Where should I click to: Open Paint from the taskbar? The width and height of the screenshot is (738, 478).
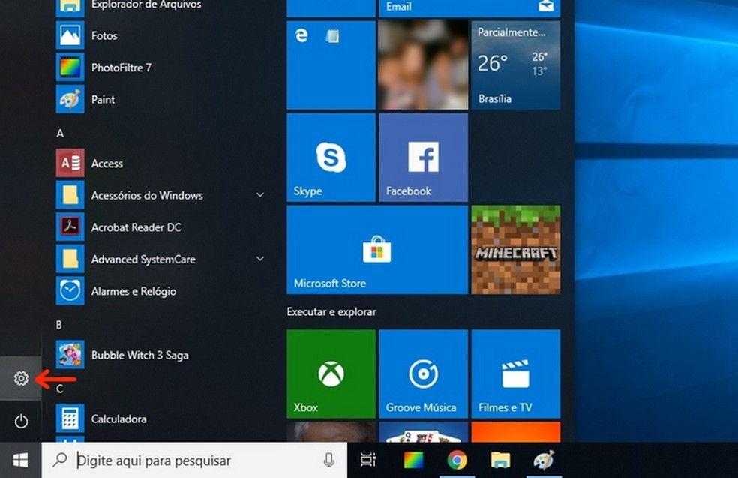(544, 460)
